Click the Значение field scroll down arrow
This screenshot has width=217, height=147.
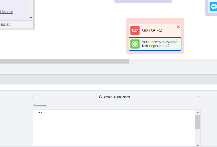pyautogui.click(x=198, y=145)
